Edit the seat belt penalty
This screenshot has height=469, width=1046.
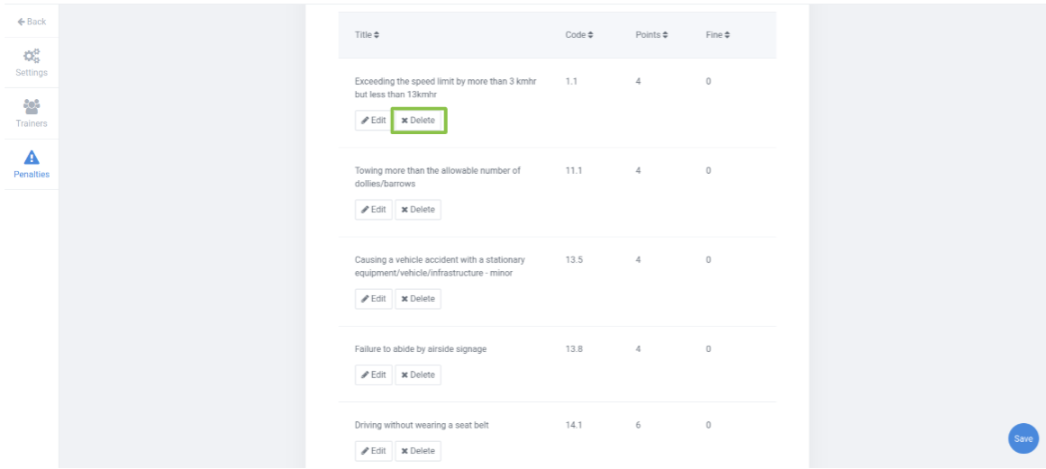click(373, 451)
